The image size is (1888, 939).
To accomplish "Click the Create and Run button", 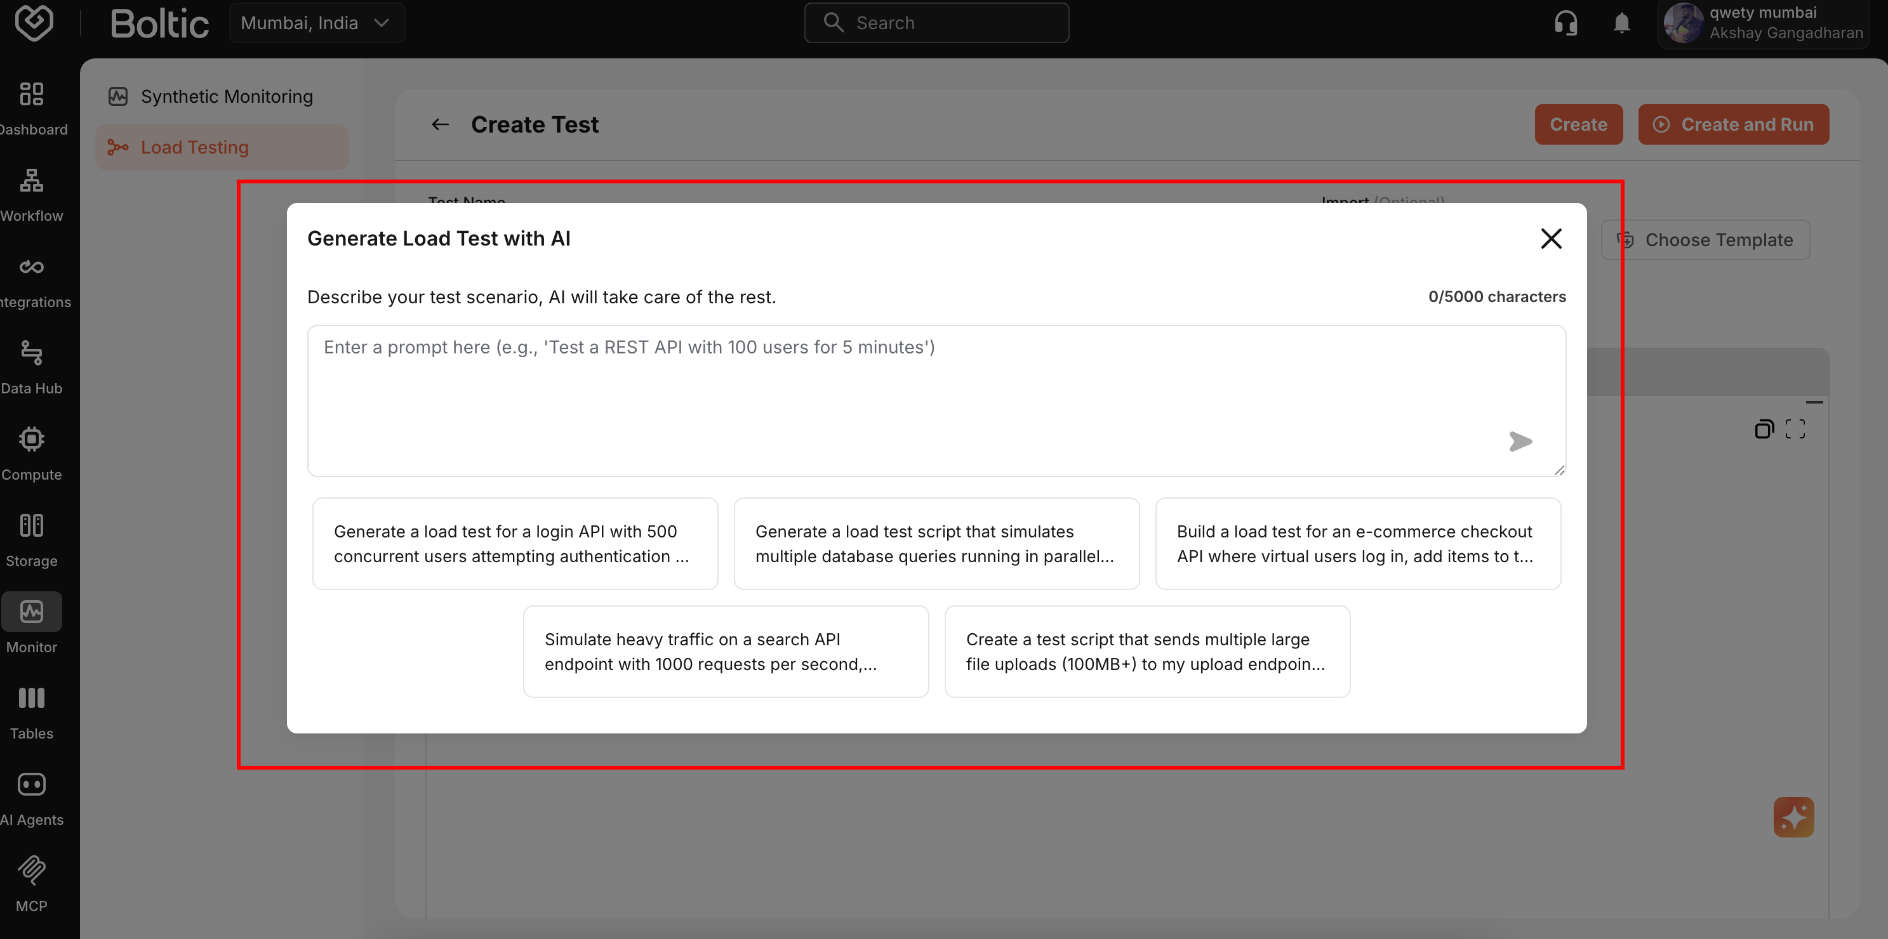I will coord(1732,124).
